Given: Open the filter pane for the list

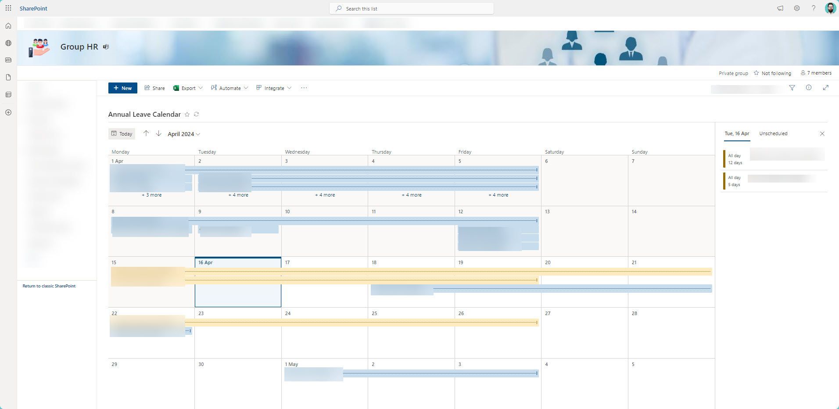Looking at the screenshot, I should [792, 88].
